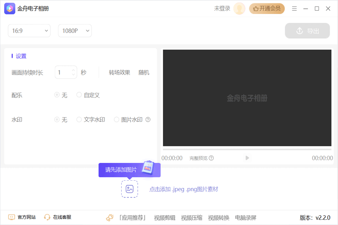Increase the picture duration stepper value

click(74, 70)
